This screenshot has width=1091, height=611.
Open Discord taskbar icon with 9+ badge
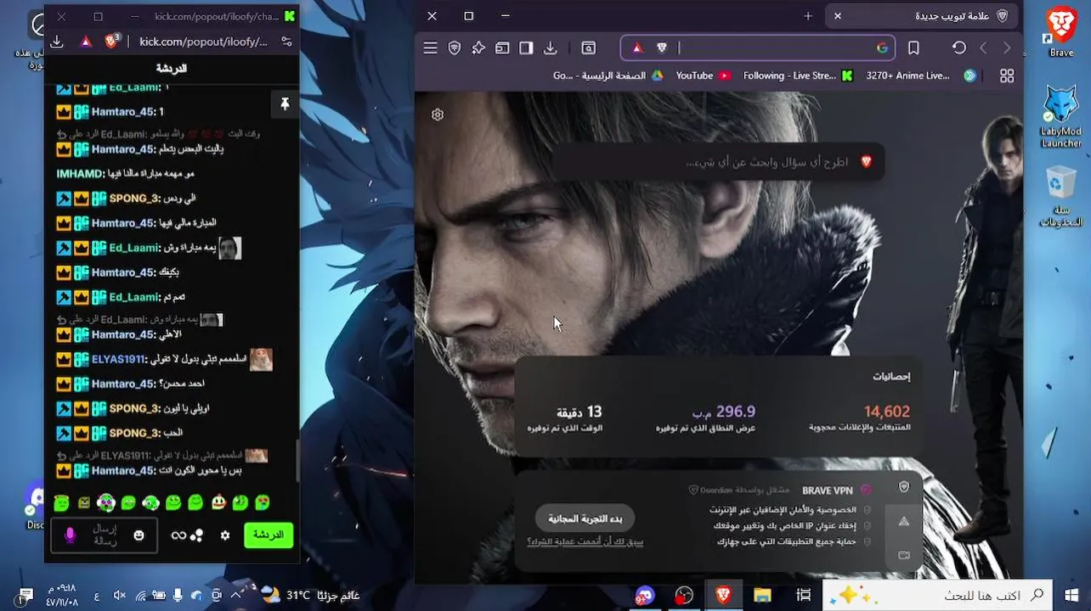coord(645,596)
